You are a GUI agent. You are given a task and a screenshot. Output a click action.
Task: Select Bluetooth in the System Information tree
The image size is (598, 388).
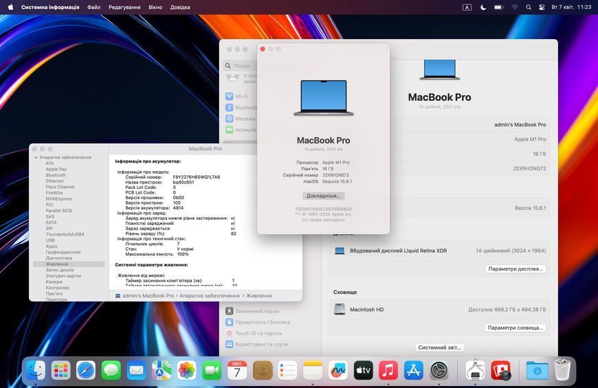point(56,175)
